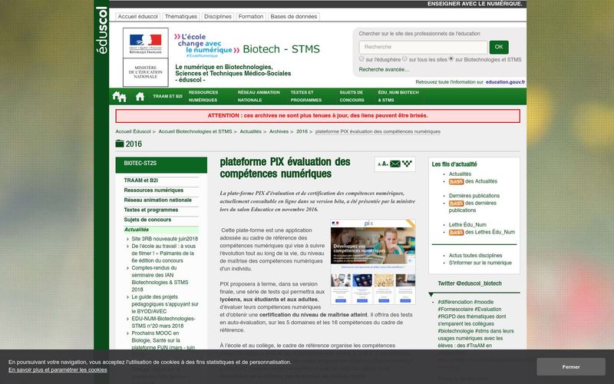Click the Ministère de l'Éducation Nationale logo
The height and width of the screenshot is (384, 614).
146,72
